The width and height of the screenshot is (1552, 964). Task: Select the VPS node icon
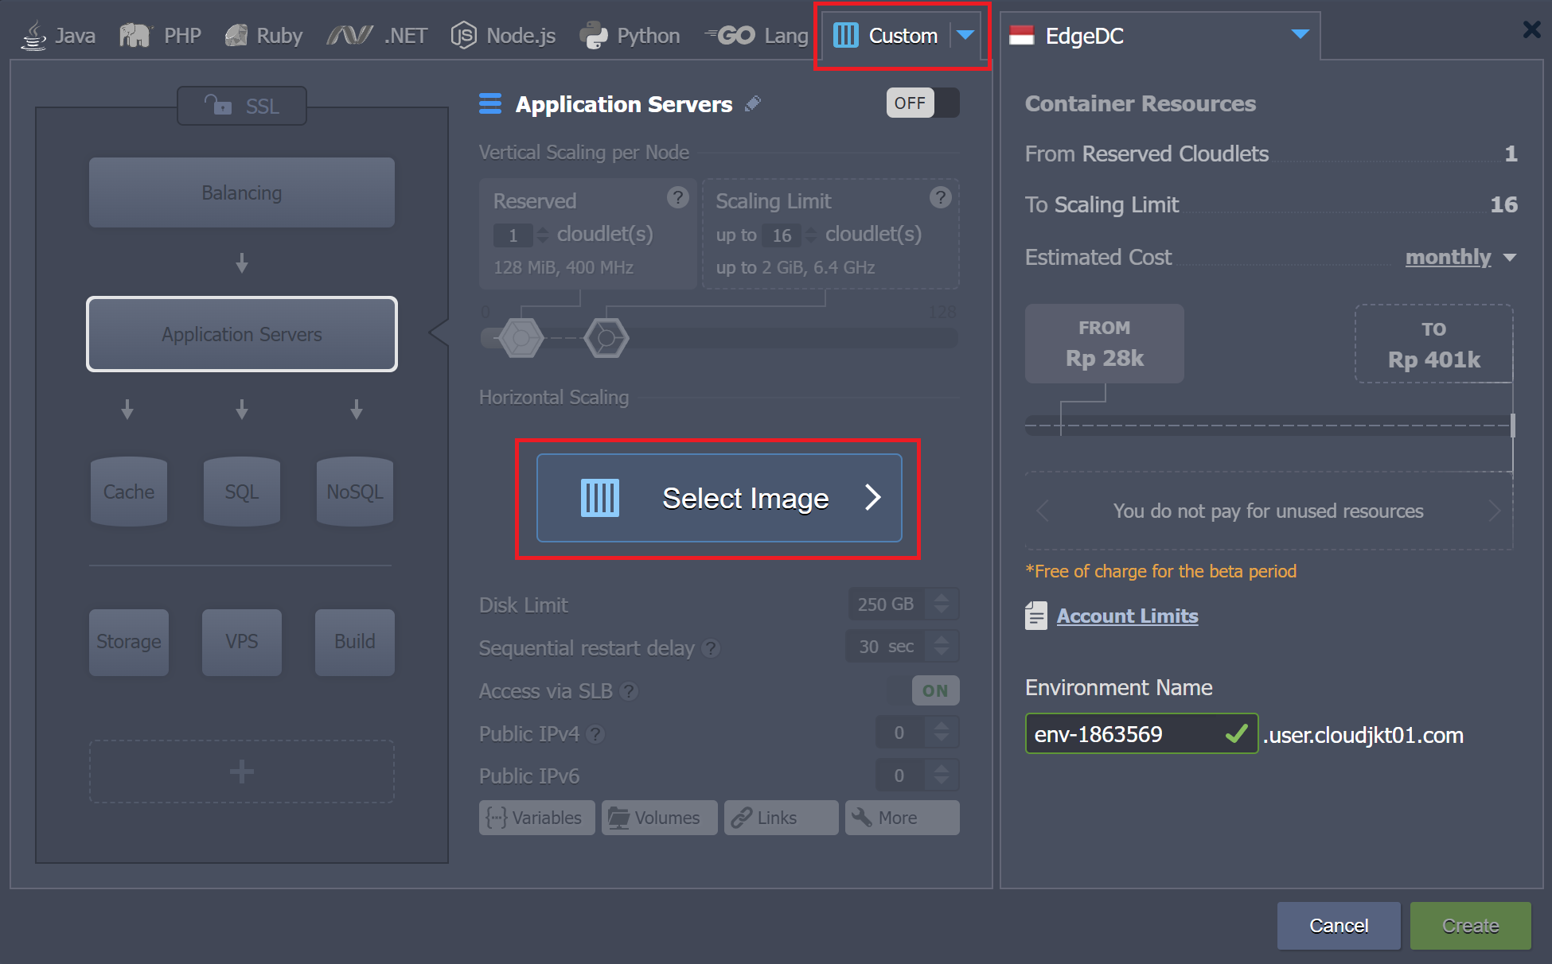[x=240, y=642]
